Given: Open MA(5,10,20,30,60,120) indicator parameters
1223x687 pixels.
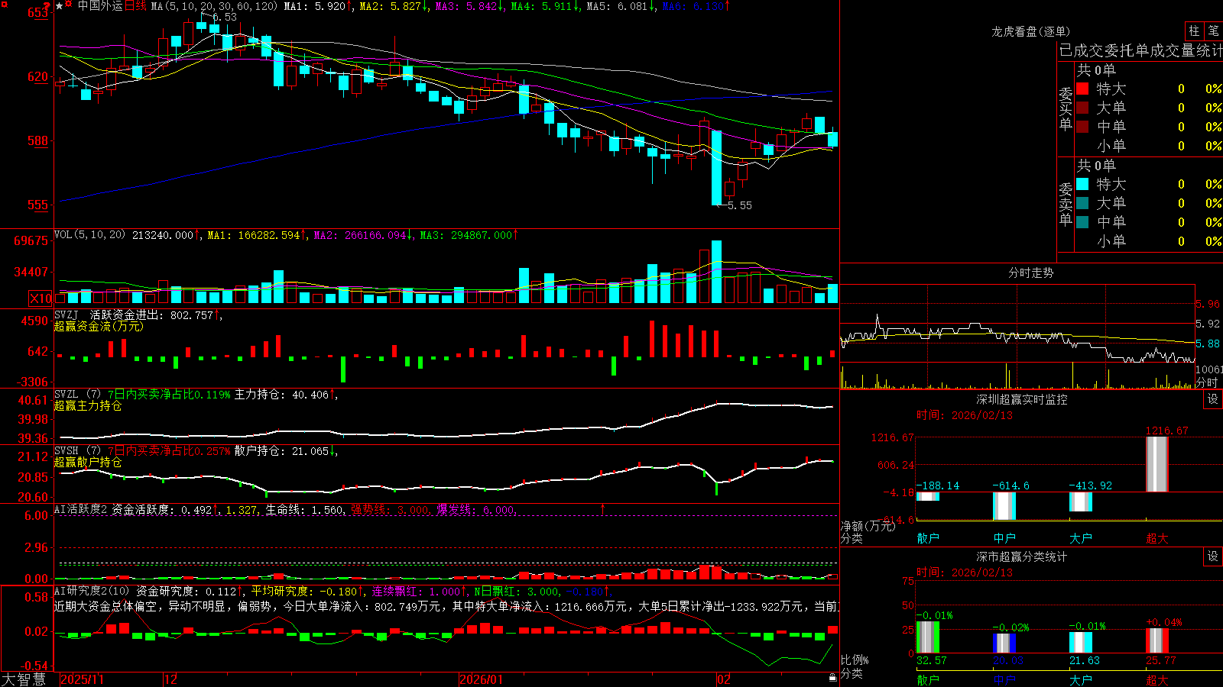Looking at the screenshot, I should (215, 6).
